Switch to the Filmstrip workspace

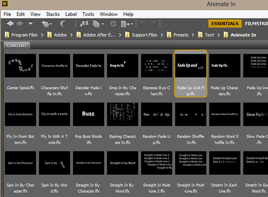point(256,24)
